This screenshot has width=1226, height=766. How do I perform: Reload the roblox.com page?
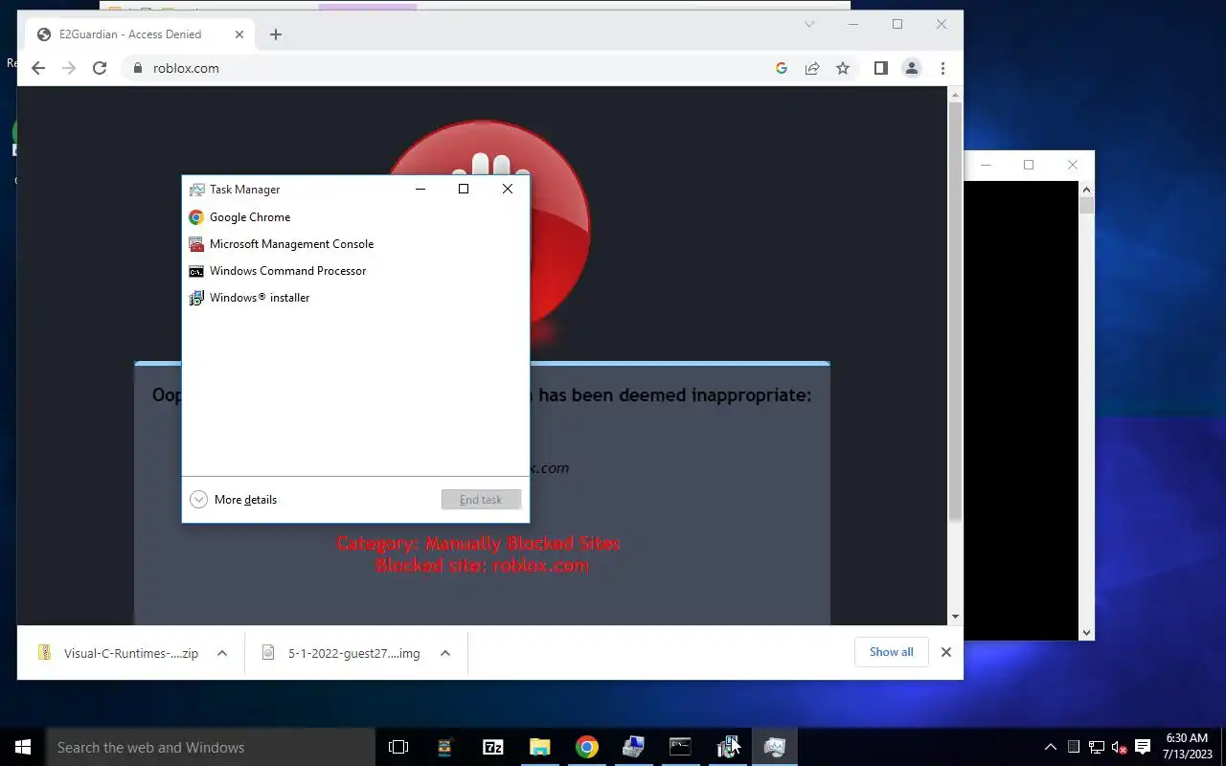point(100,68)
